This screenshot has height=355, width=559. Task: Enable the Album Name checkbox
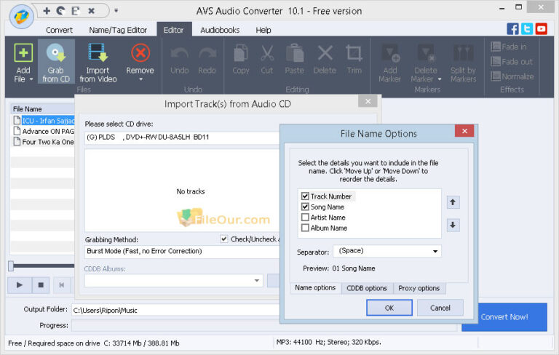(x=305, y=228)
